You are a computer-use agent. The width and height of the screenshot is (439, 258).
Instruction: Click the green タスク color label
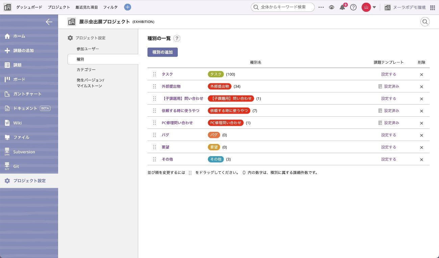216,74
